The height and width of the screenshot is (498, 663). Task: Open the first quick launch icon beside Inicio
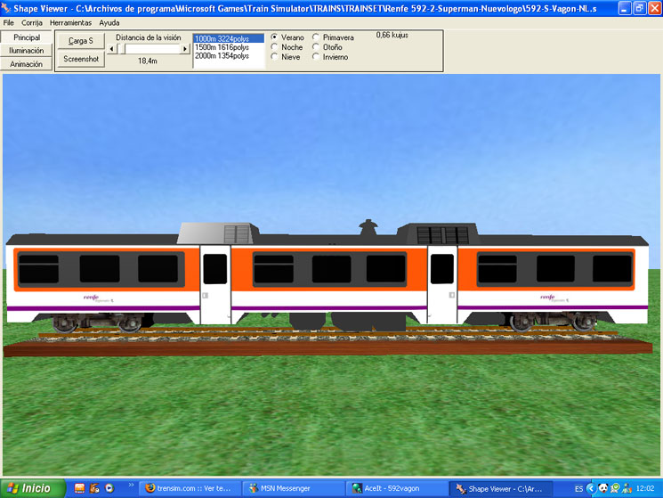click(x=79, y=488)
